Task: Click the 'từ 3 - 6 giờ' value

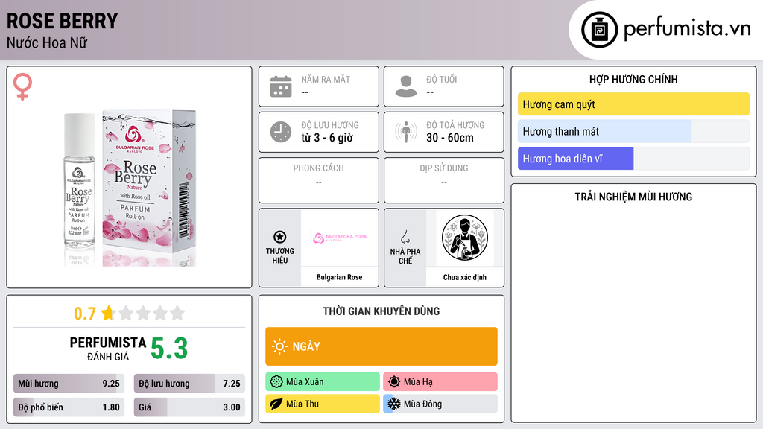Action: coord(327,138)
